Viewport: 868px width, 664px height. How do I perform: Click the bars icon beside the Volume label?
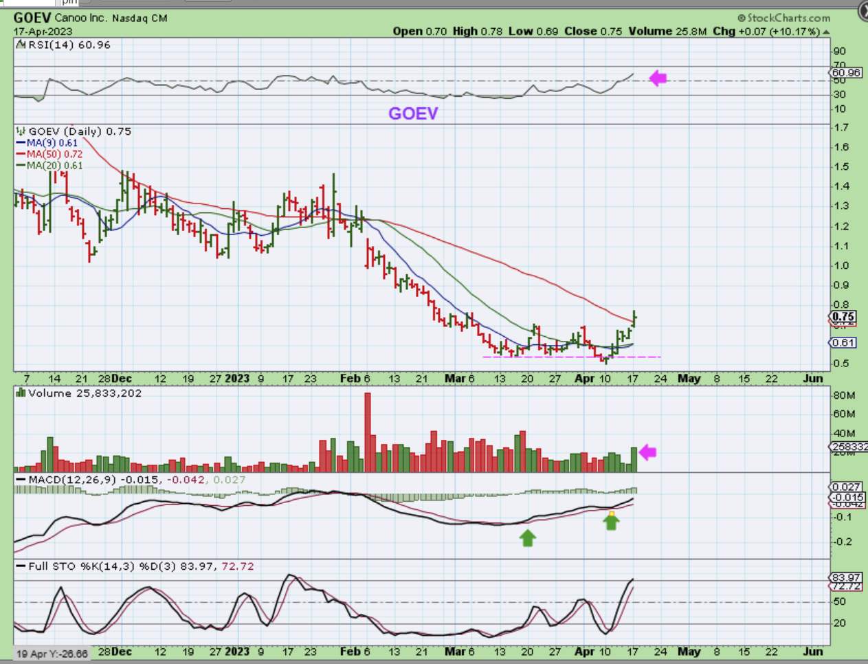pos(21,393)
